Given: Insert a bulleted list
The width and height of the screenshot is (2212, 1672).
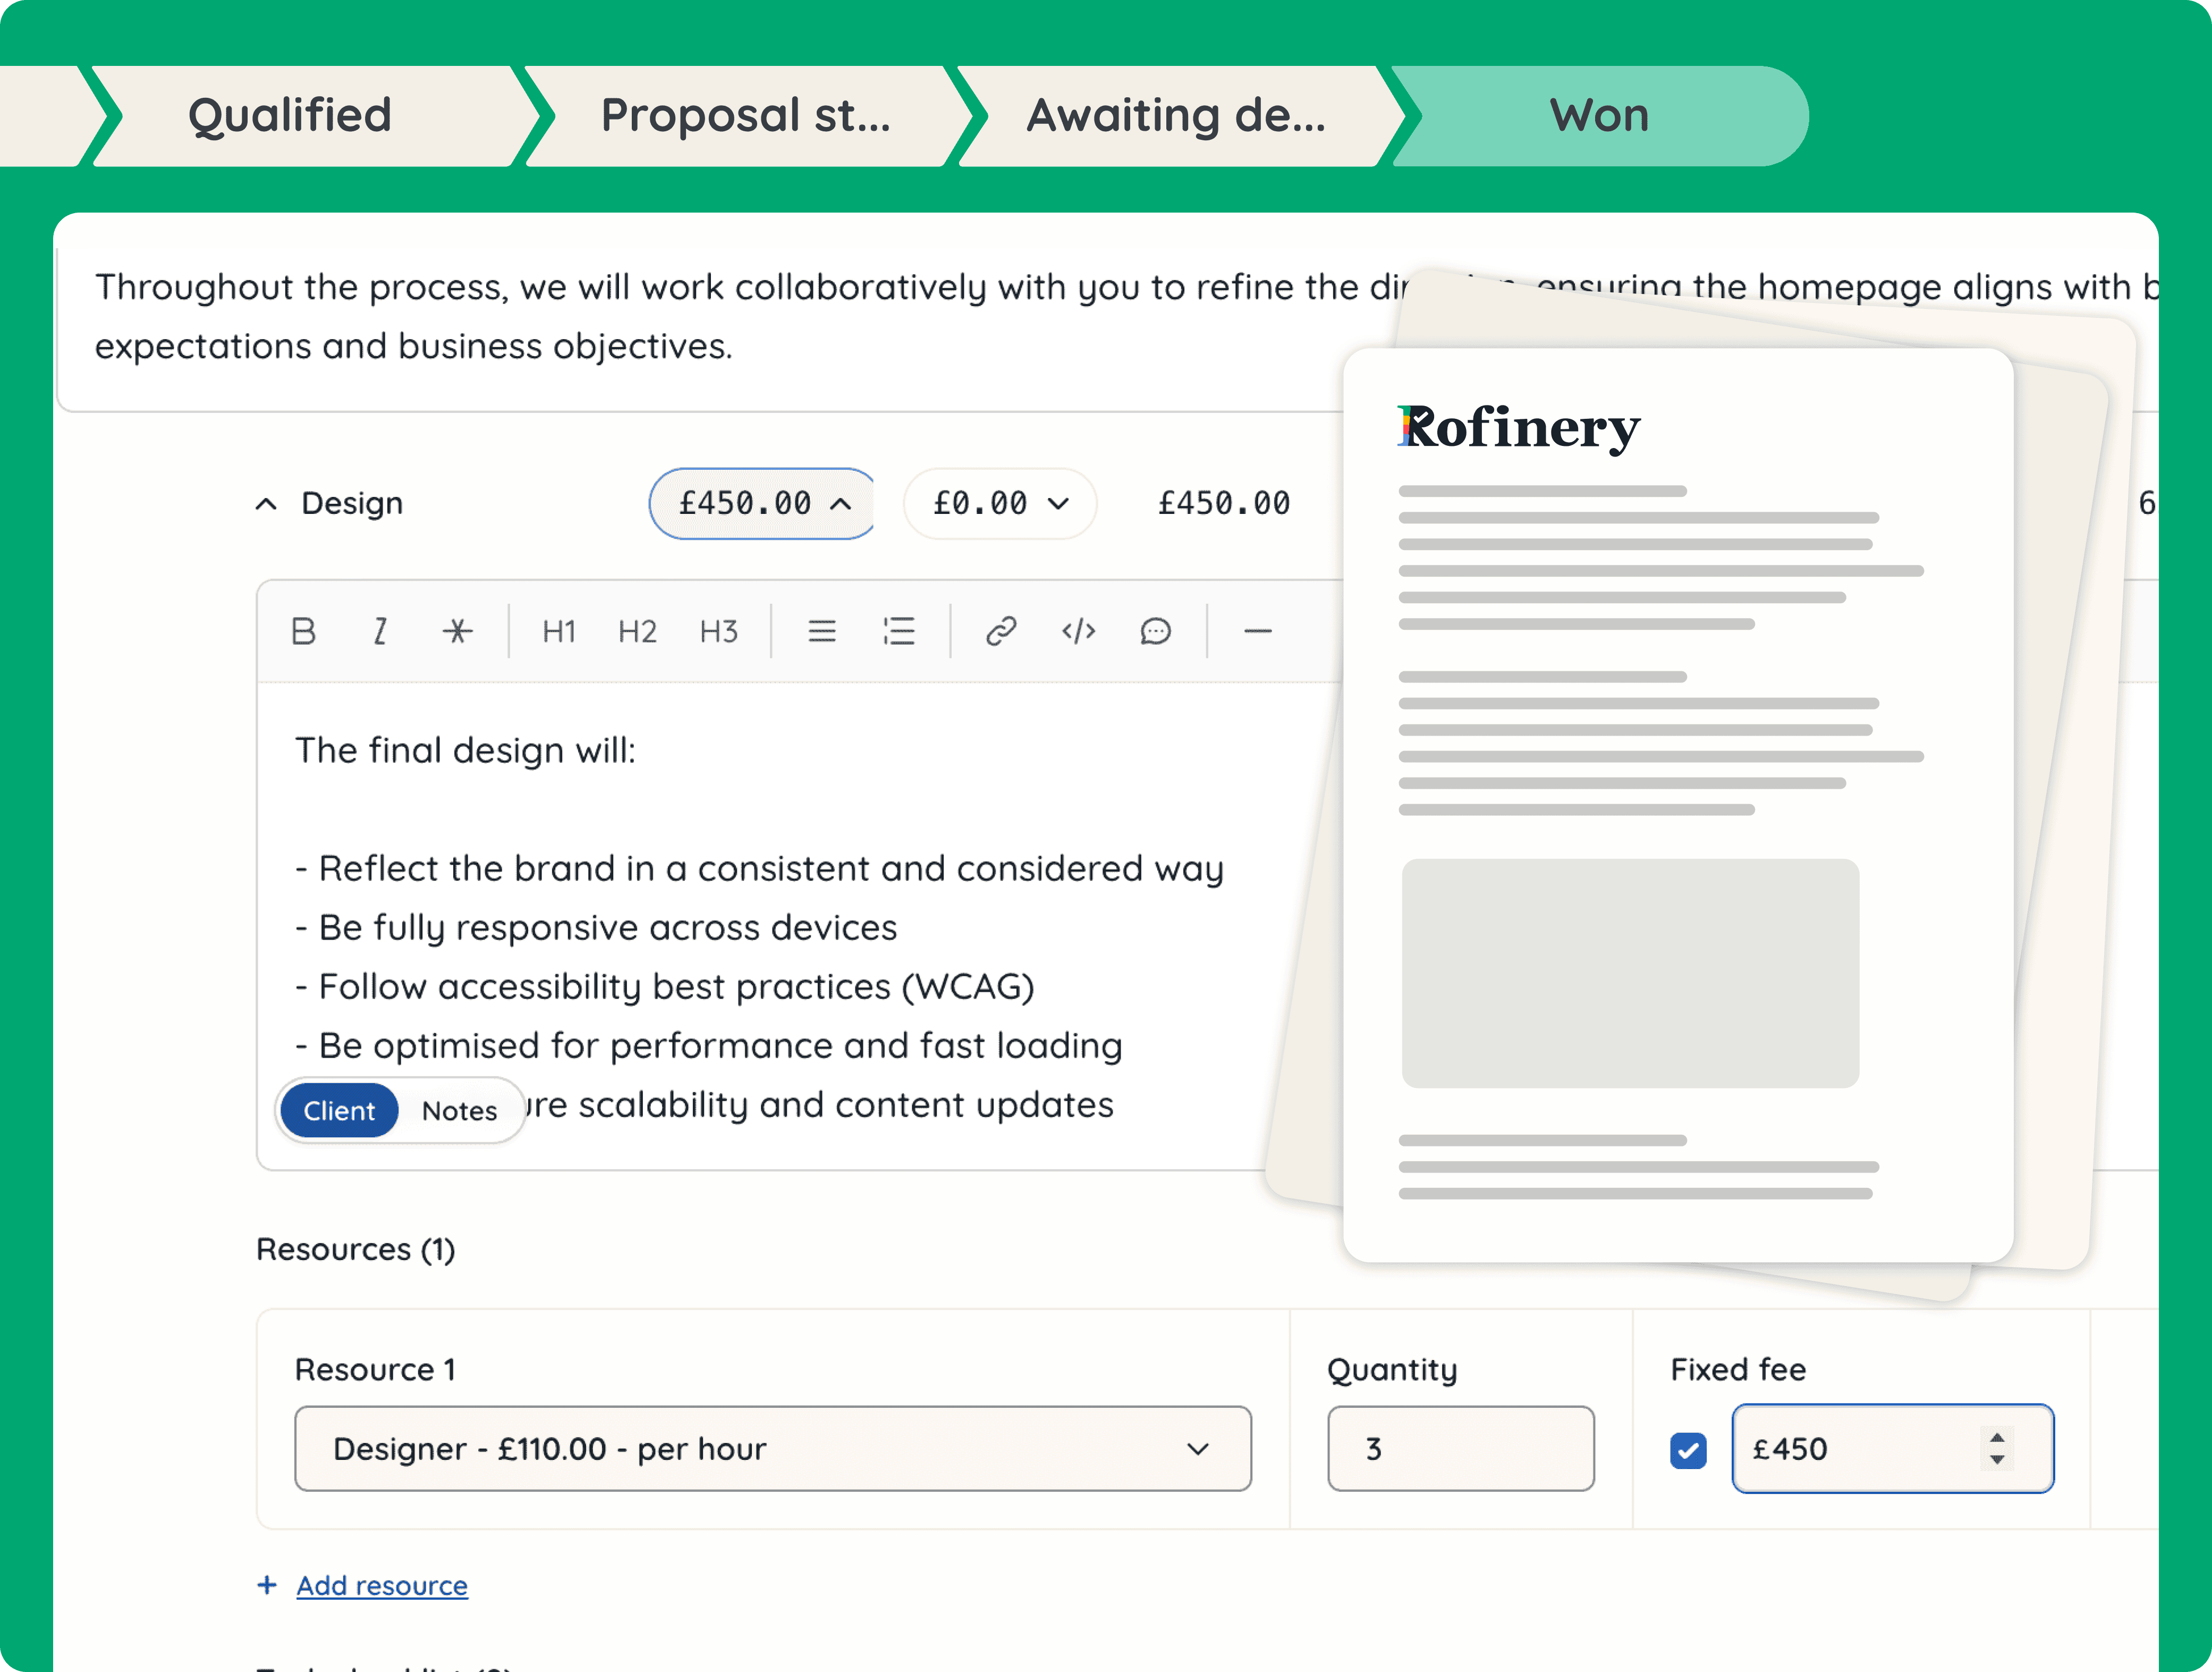Looking at the screenshot, I should coord(822,631).
